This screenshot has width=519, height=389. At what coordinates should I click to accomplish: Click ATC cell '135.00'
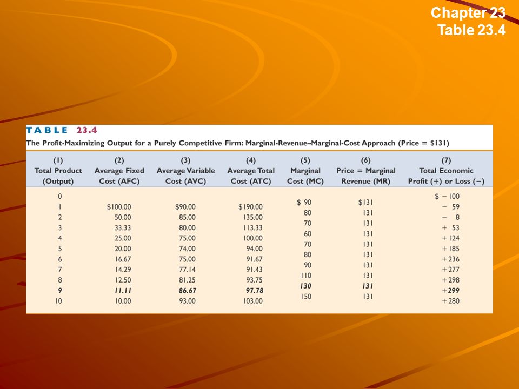[252, 217]
